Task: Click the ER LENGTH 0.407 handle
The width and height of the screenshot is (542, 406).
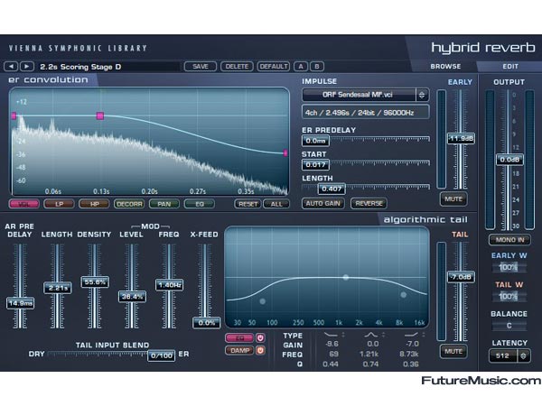Action: (332, 189)
